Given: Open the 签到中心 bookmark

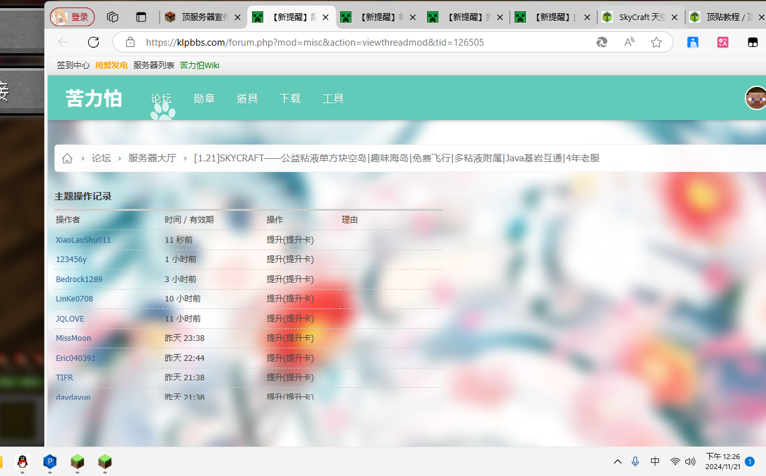Looking at the screenshot, I should coord(73,65).
